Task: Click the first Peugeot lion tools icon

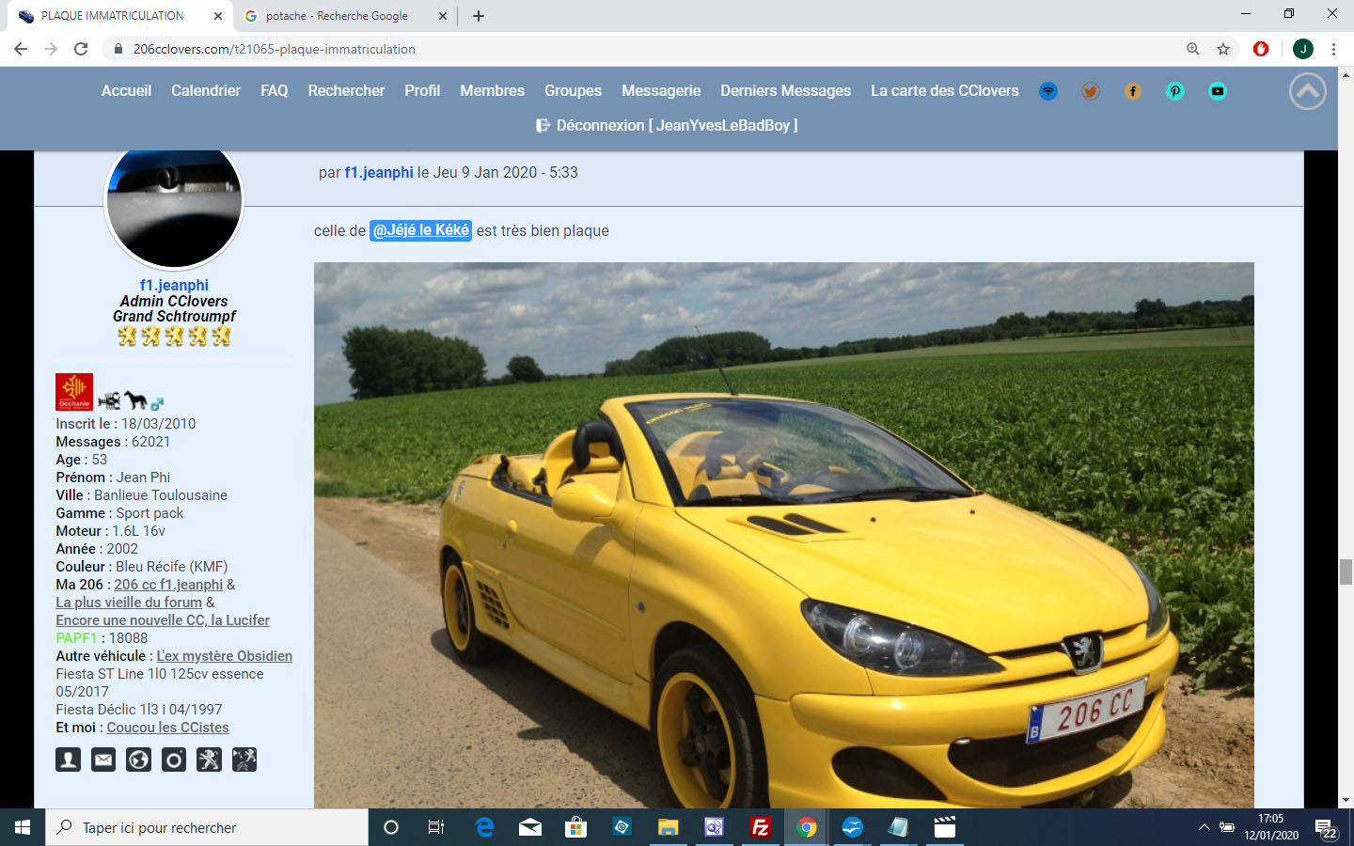Action: pos(209,760)
